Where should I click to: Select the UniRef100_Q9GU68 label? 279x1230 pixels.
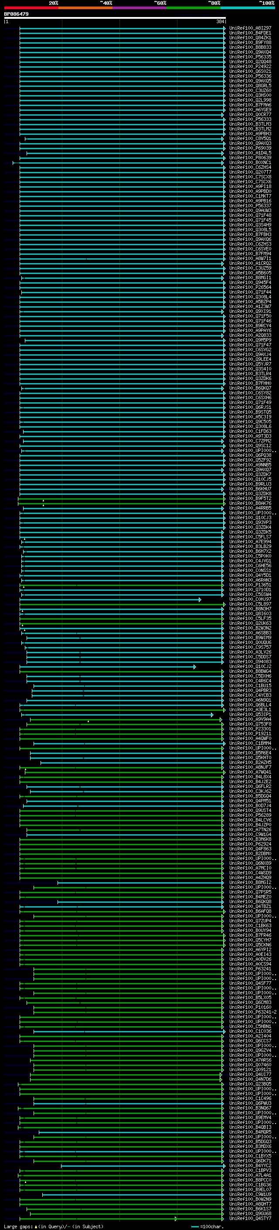point(250,1214)
